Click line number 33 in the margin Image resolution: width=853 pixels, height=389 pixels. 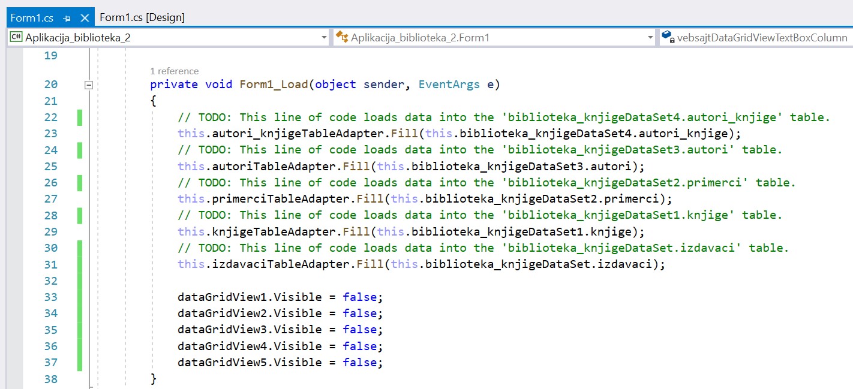[51, 297]
